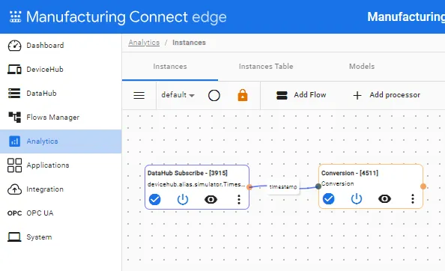Toggle eye view on DataHub Subscribe processor
The image size is (445, 271).
(x=211, y=200)
